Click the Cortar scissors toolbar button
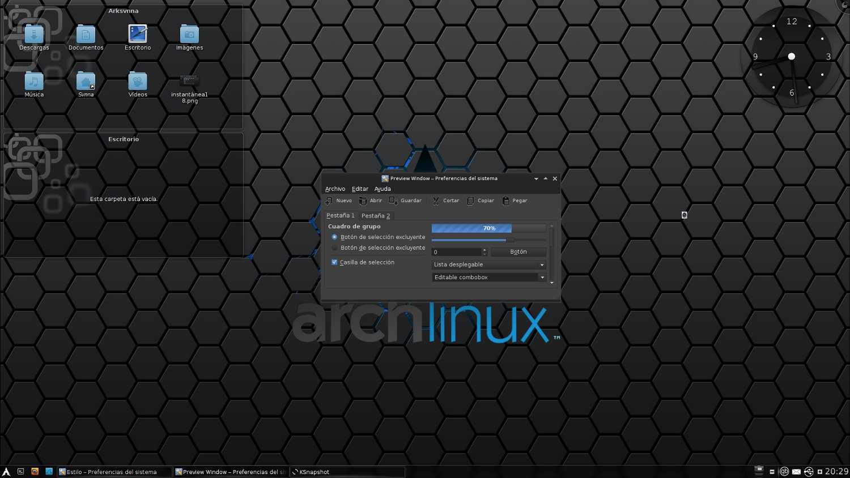This screenshot has height=478, width=850. (x=445, y=200)
